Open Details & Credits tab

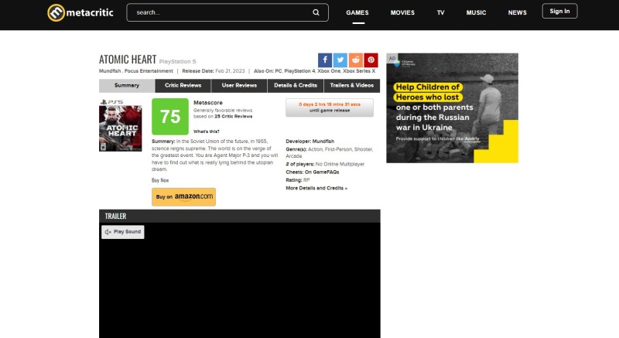pyautogui.click(x=296, y=86)
